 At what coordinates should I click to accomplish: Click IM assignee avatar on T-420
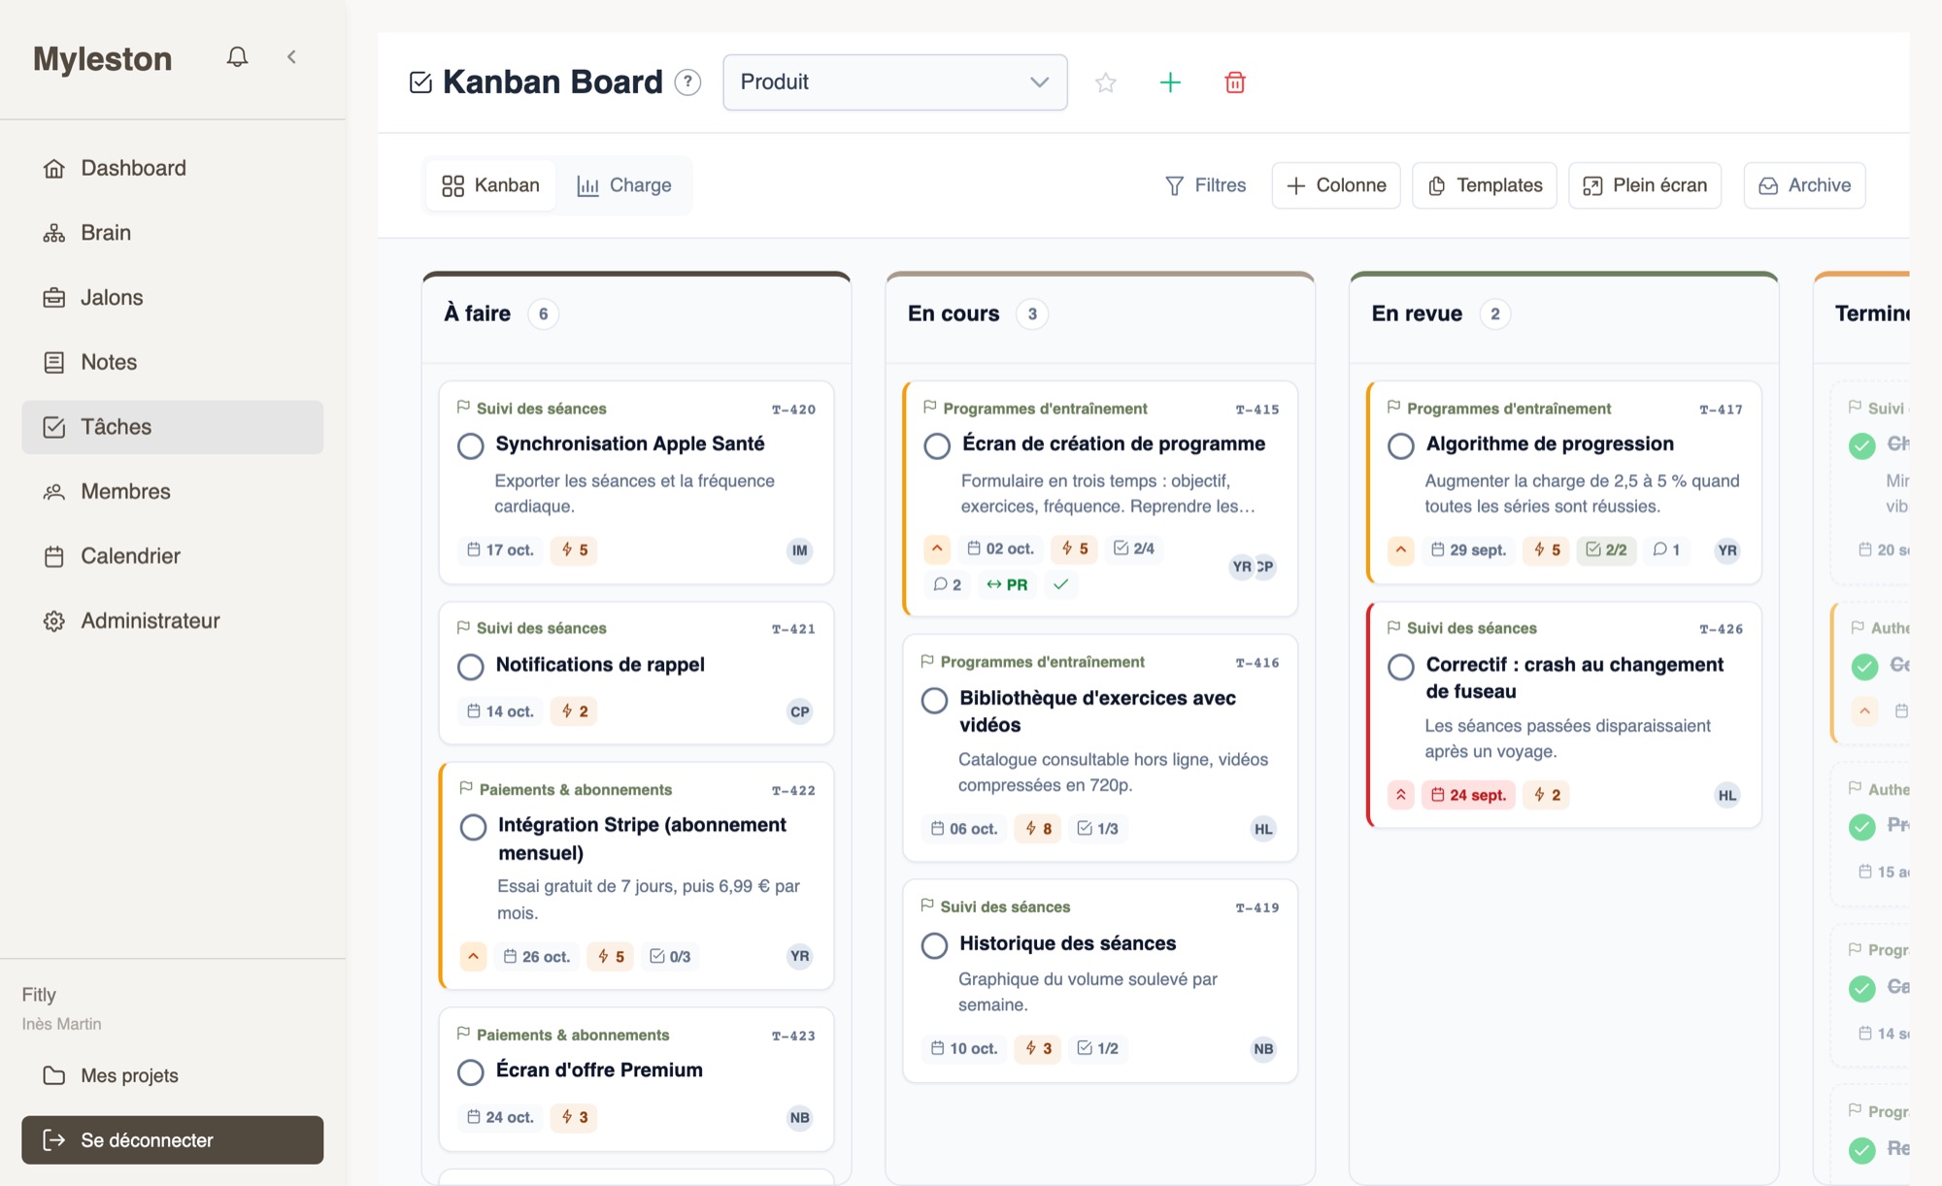799,551
